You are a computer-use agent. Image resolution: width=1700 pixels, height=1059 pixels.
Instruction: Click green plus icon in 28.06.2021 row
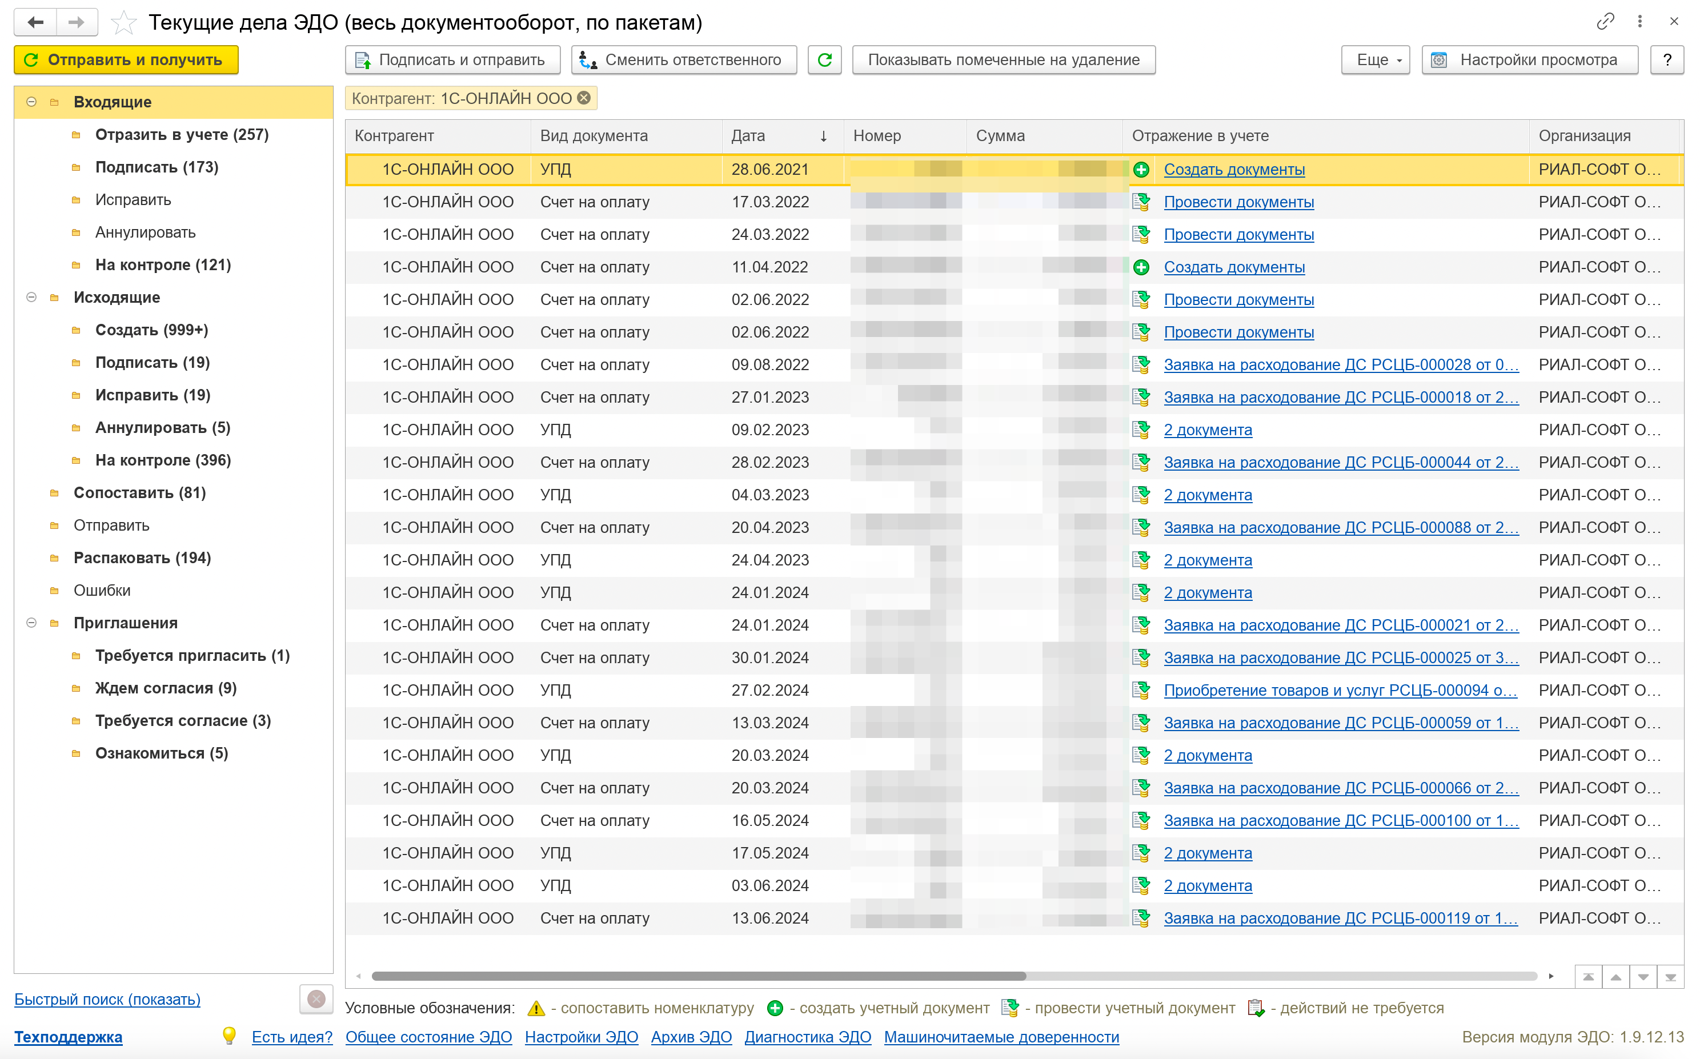tap(1141, 170)
